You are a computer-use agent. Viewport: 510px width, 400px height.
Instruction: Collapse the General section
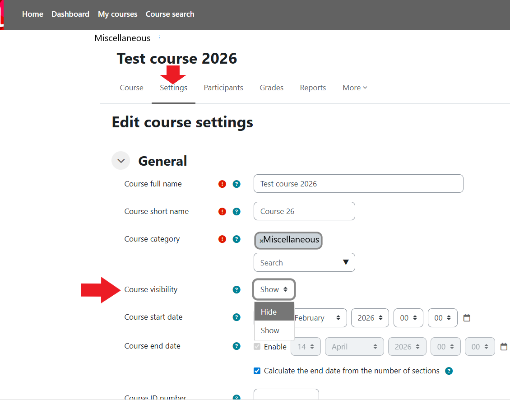(121, 161)
